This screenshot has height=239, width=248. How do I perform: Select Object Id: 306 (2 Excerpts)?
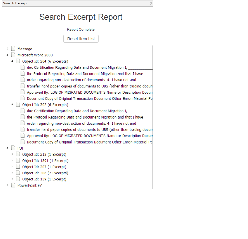point(45,173)
